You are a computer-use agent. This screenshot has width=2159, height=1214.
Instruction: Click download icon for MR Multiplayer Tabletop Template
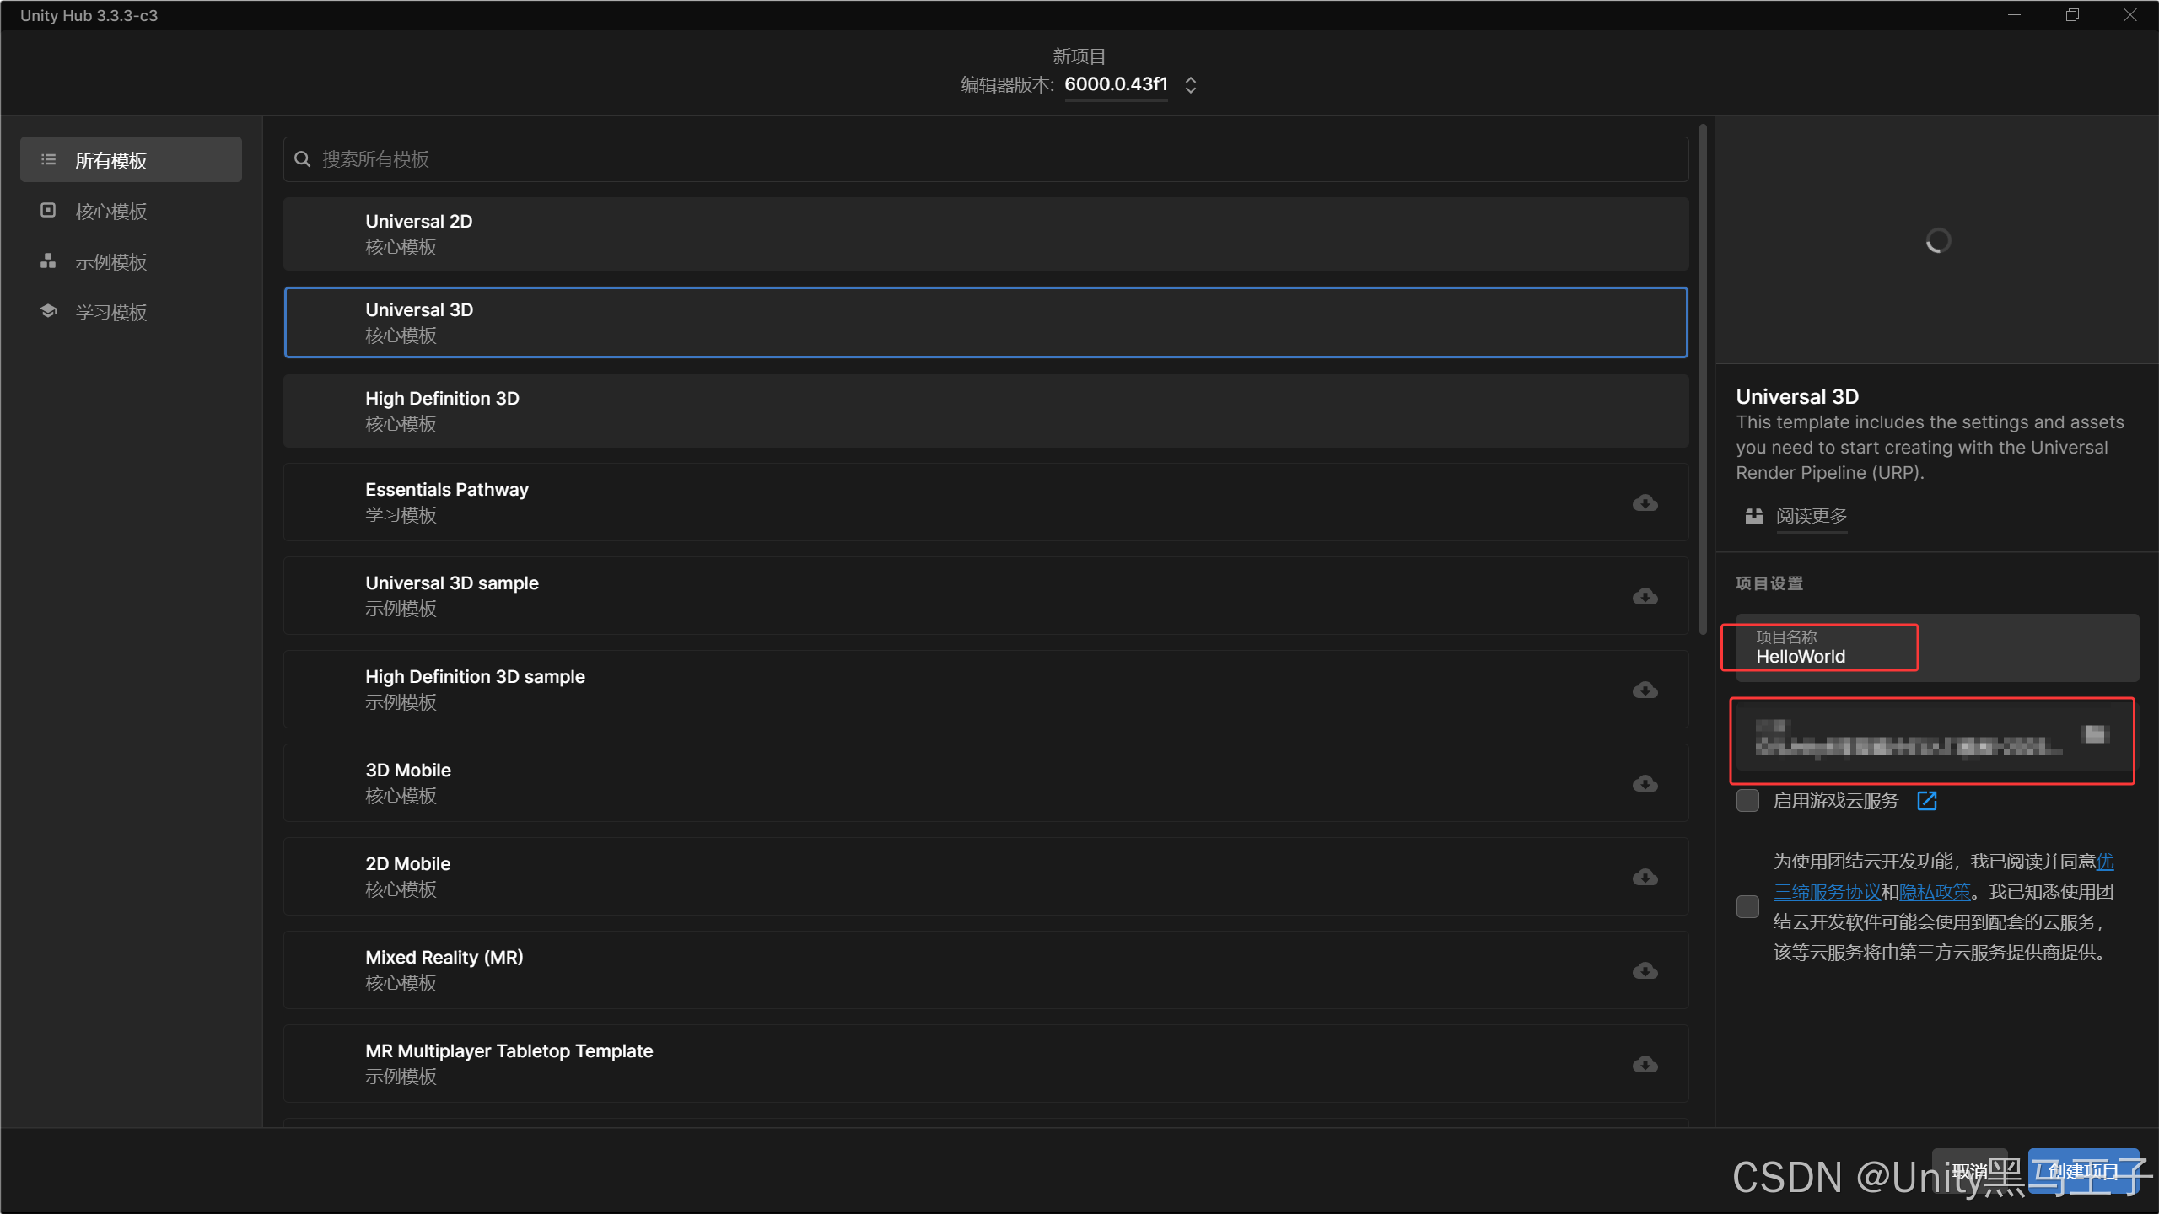pos(1645,1065)
